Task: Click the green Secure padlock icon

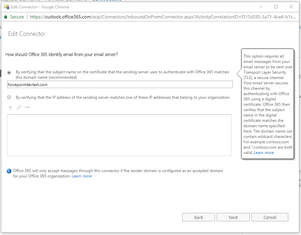Action: point(6,17)
